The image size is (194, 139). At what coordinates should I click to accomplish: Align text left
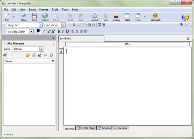[x=73, y=31]
